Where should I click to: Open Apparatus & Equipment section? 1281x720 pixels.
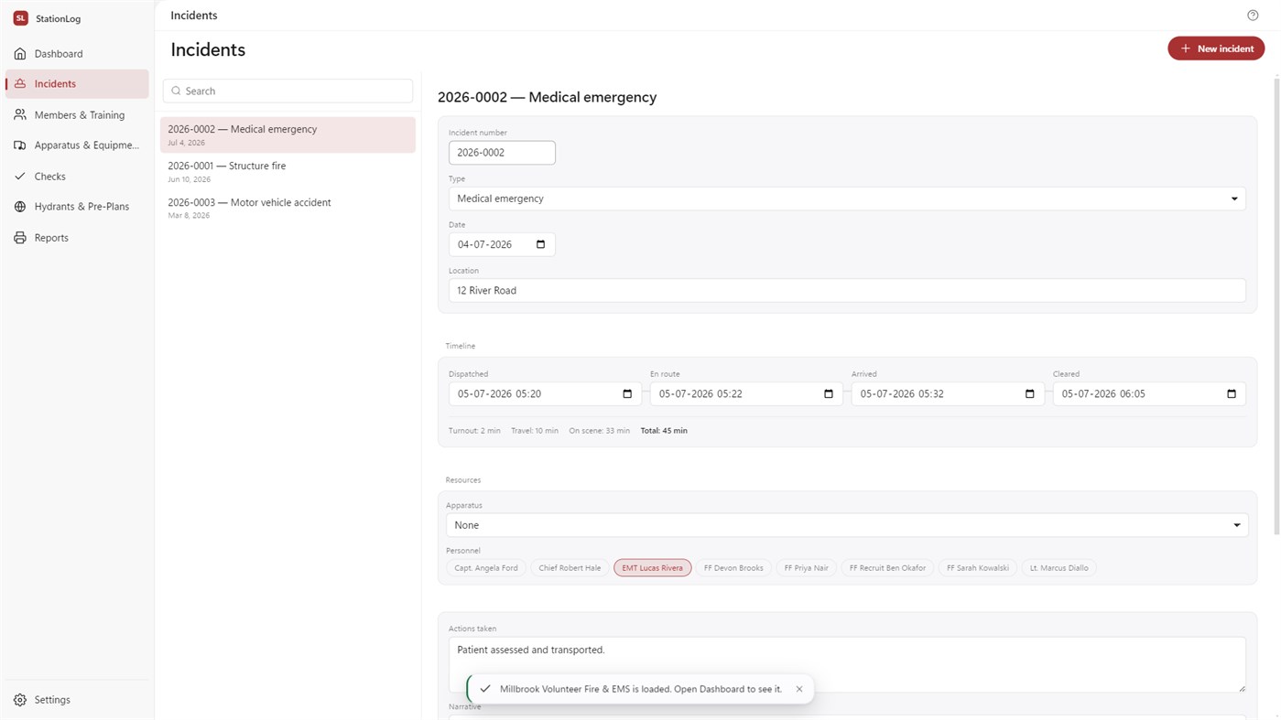(x=77, y=145)
